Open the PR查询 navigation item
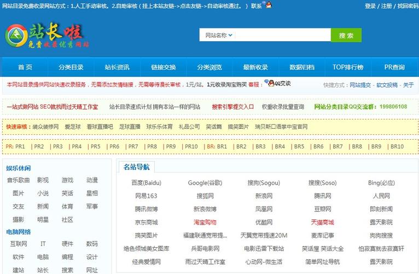Image resolution: width=419 pixels, height=274 pixels. (x=394, y=67)
